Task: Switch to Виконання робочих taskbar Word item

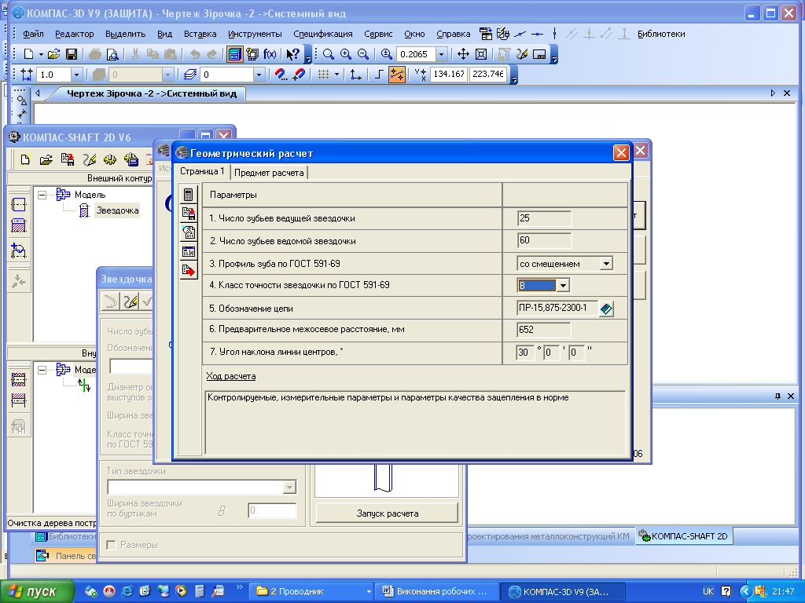Action: [436, 591]
